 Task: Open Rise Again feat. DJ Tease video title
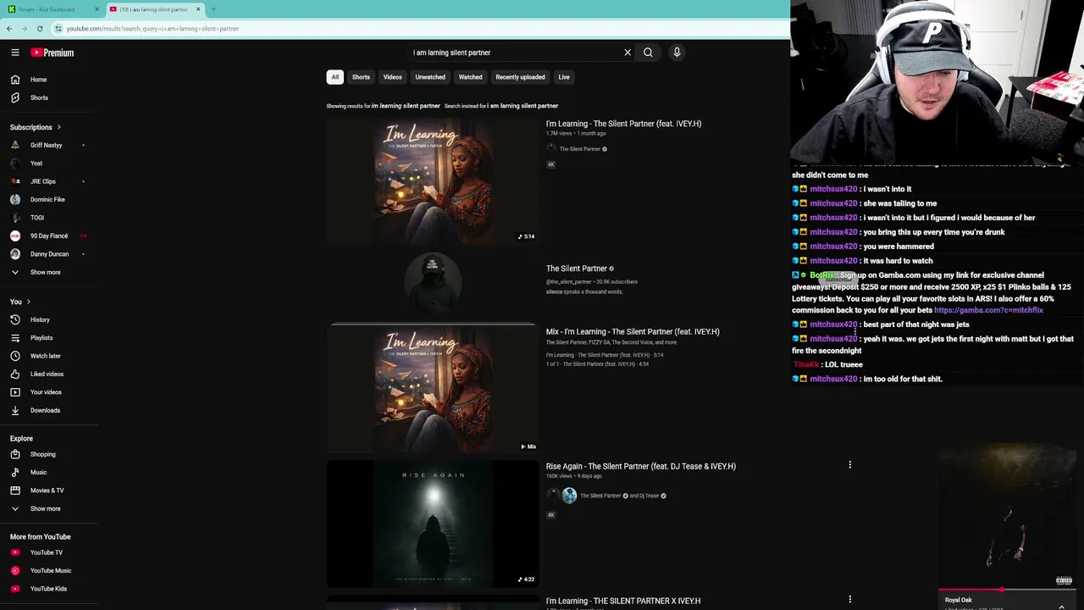tap(640, 466)
